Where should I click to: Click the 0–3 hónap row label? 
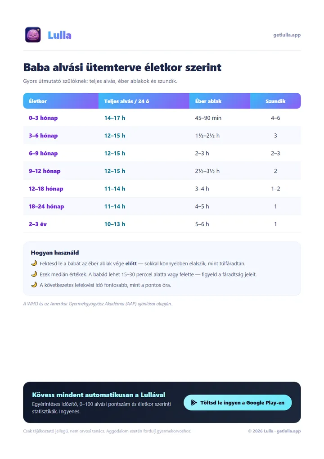pyautogui.click(x=43, y=118)
